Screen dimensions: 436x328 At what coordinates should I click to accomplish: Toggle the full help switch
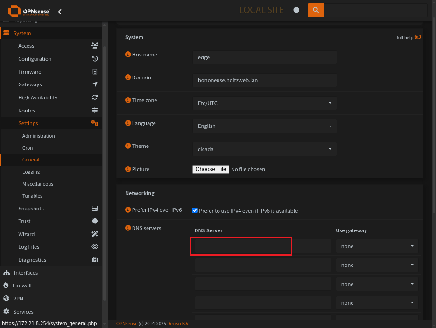(x=418, y=37)
